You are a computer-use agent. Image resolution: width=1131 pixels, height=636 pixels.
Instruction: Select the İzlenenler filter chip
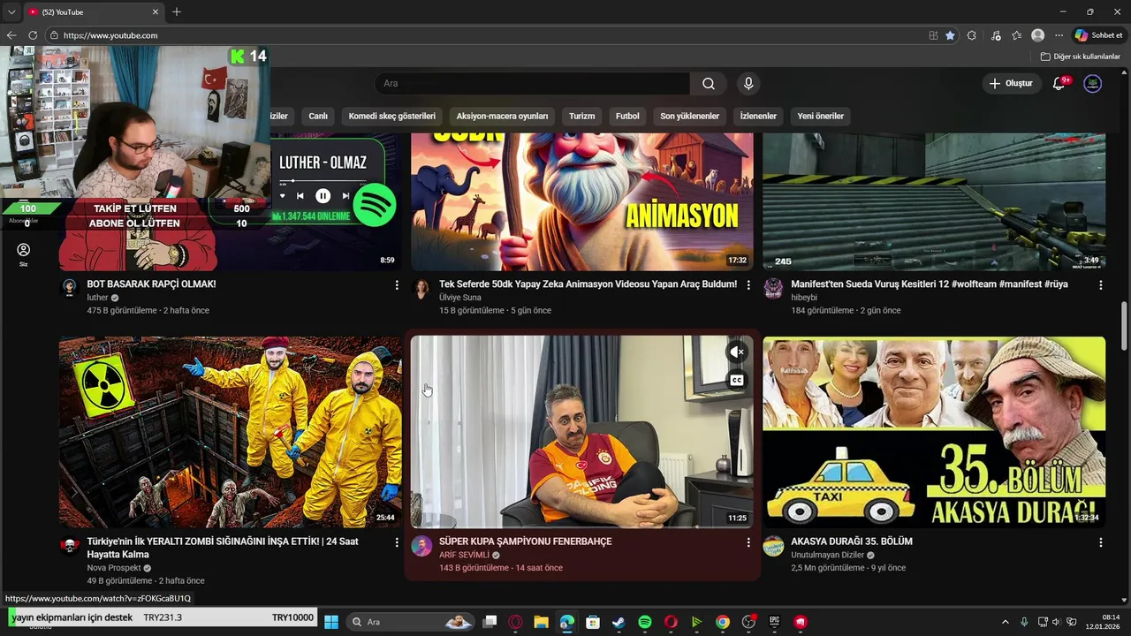click(758, 116)
